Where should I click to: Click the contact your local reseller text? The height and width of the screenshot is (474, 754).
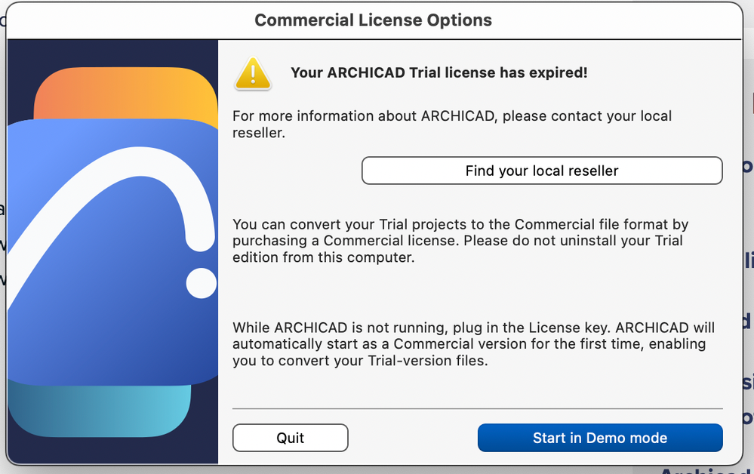coord(451,125)
